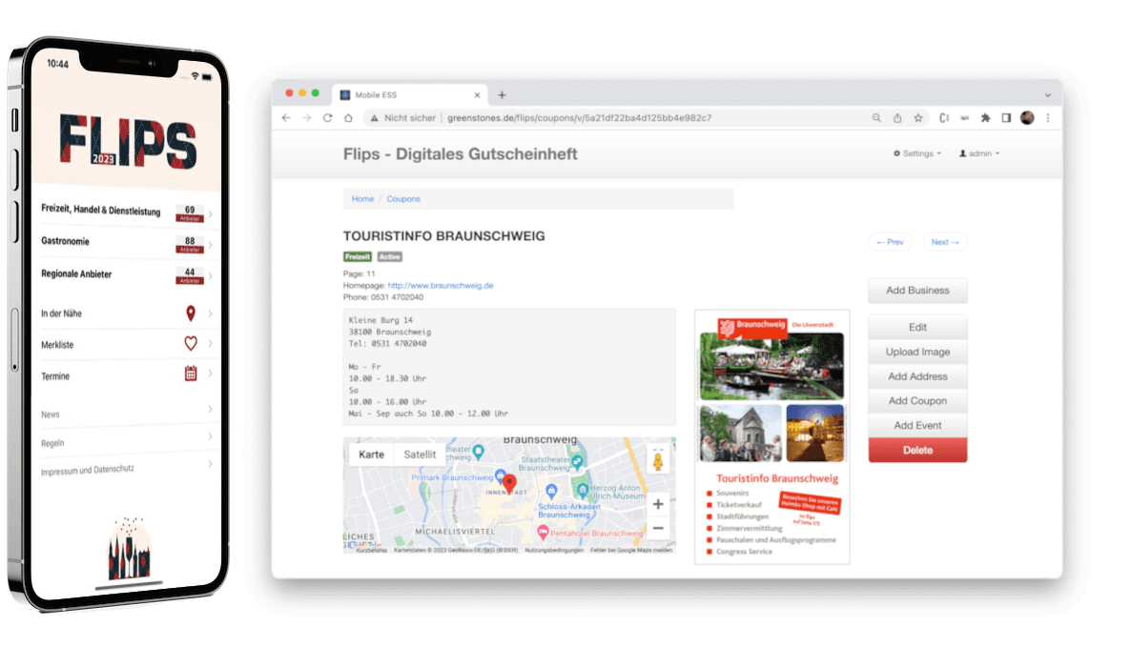This screenshot has height=667, width=1132.
Task: Tap the Merkliste heart icon
Action: point(191,344)
